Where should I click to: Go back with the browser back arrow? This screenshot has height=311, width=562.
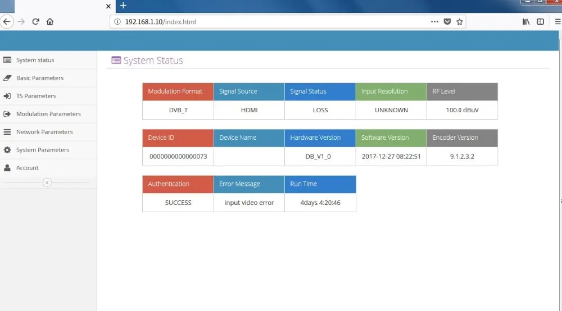coord(7,22)
